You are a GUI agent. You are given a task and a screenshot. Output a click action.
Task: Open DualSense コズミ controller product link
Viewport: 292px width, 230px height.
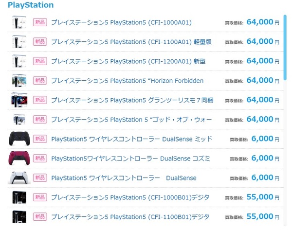pos(131,159)
